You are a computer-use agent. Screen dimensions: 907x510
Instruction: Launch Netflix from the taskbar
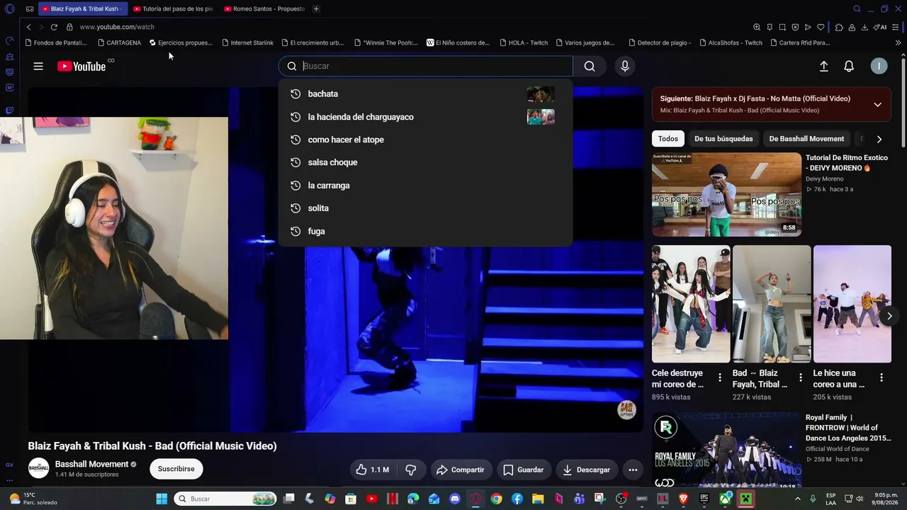(x=392, y=499)
